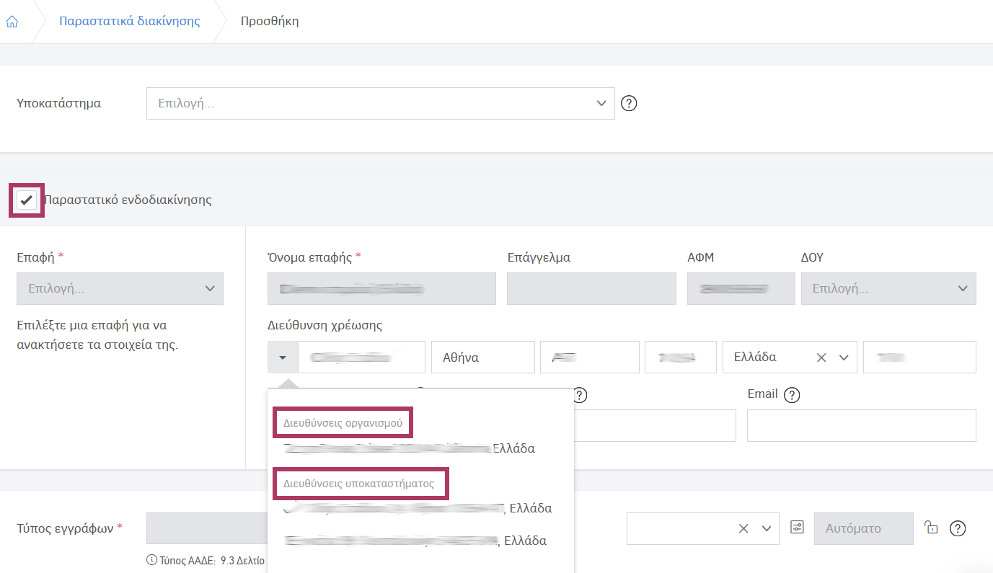Clear the Ελλάδα country selection with X
The width and height of the screenshot is (993, 573).
click(x=821, y=357)
